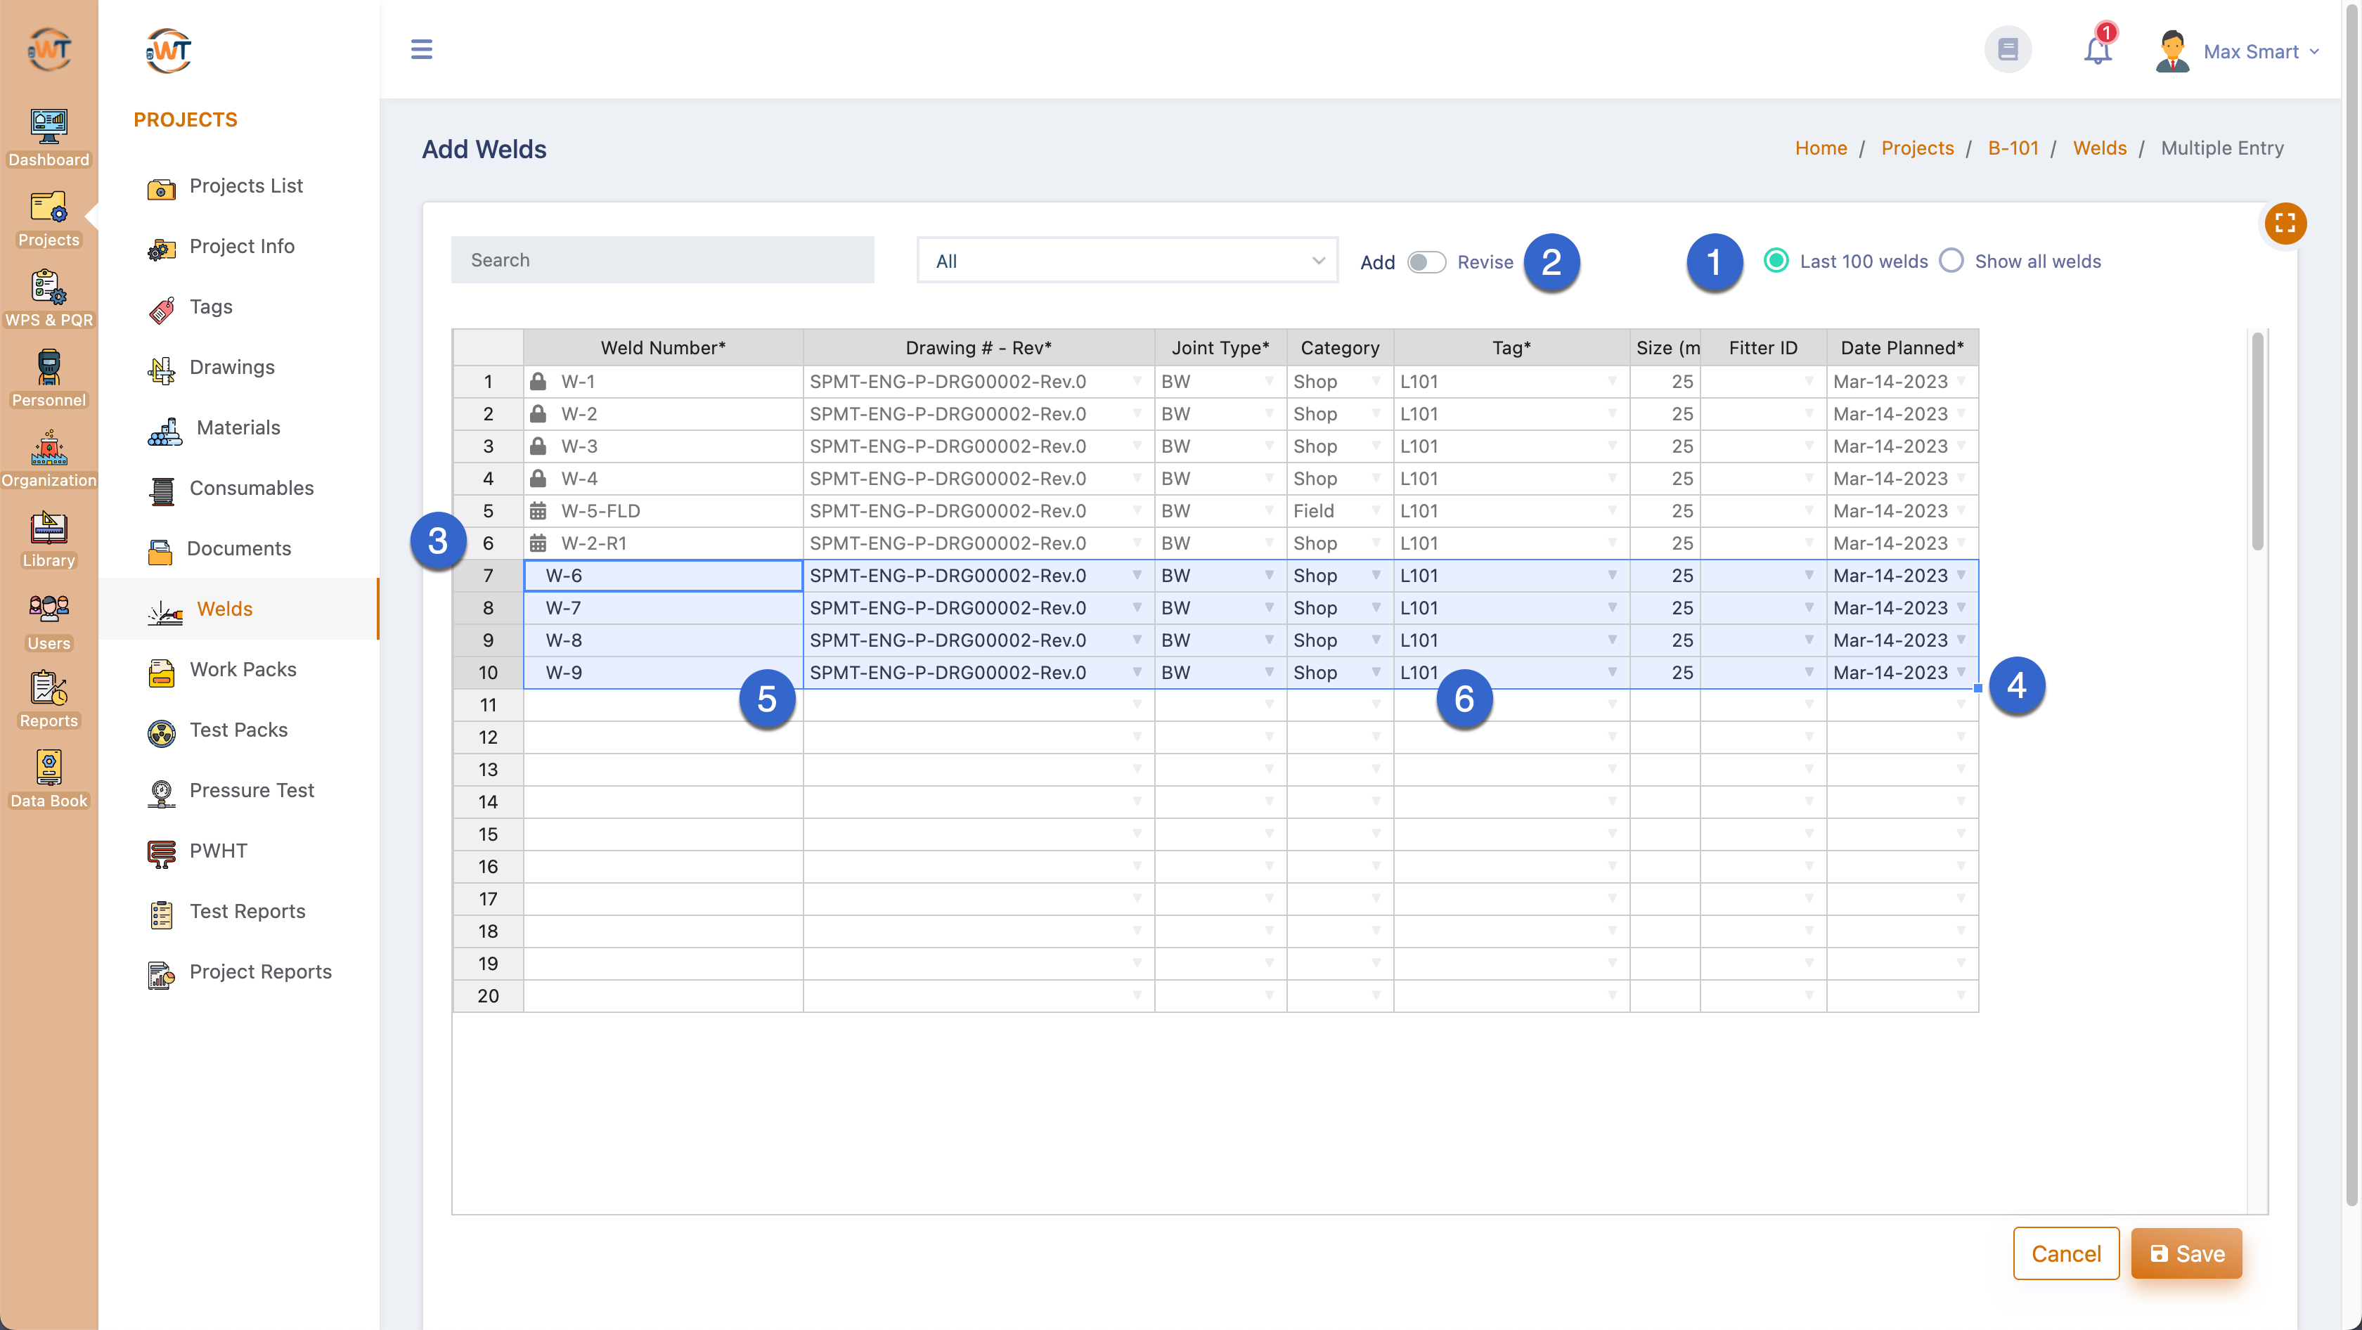This screenshot has height=1330, width=2362.
Task: Select the W-6 weld number cell
Action: [663, 576]
